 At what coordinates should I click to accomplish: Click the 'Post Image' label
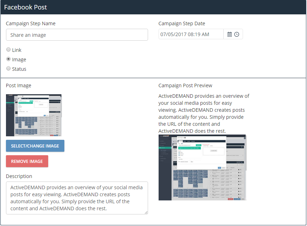[19, 85]
